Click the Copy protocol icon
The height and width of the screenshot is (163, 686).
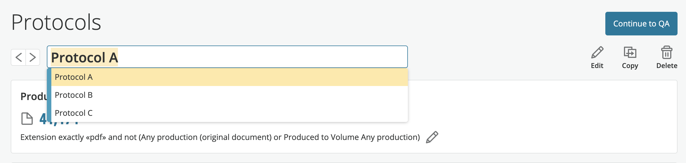[x=630, y=53]
